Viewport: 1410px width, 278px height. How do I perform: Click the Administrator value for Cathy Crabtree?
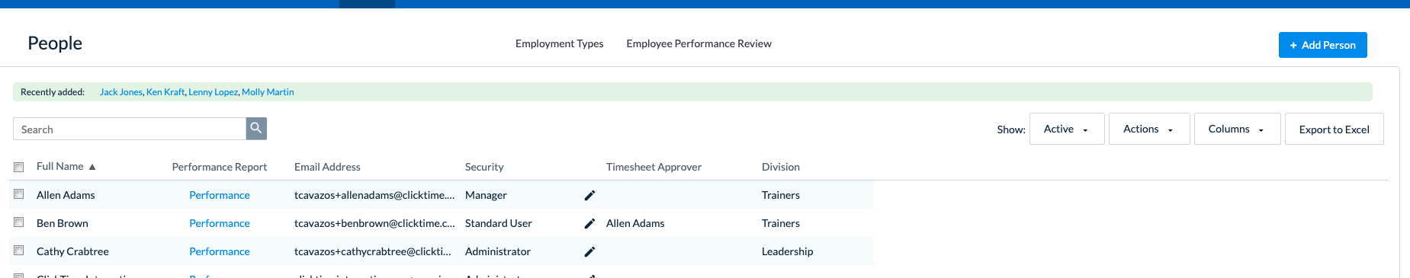[x=498, y=251]
